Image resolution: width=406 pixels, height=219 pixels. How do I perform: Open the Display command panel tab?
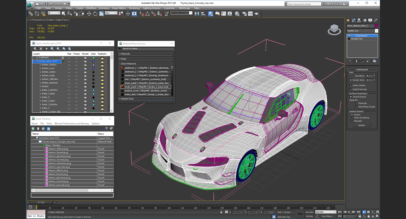click(370, 20)
